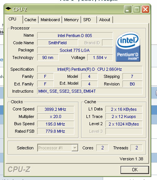Click the Revision value B0
The width and height of the screenshot is (157, 180).
pos(132,84)
